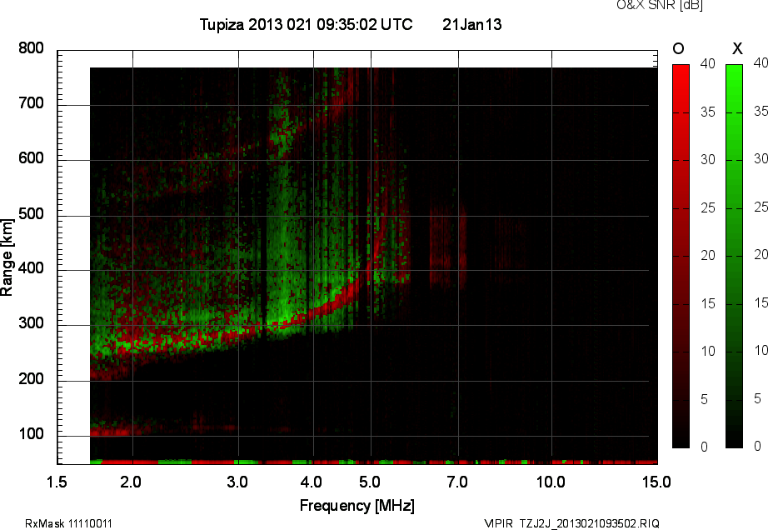Screen dimensions: 768x530
Task: Click the 15.0 frequency tick label
Action: click(x=657, y=482)
